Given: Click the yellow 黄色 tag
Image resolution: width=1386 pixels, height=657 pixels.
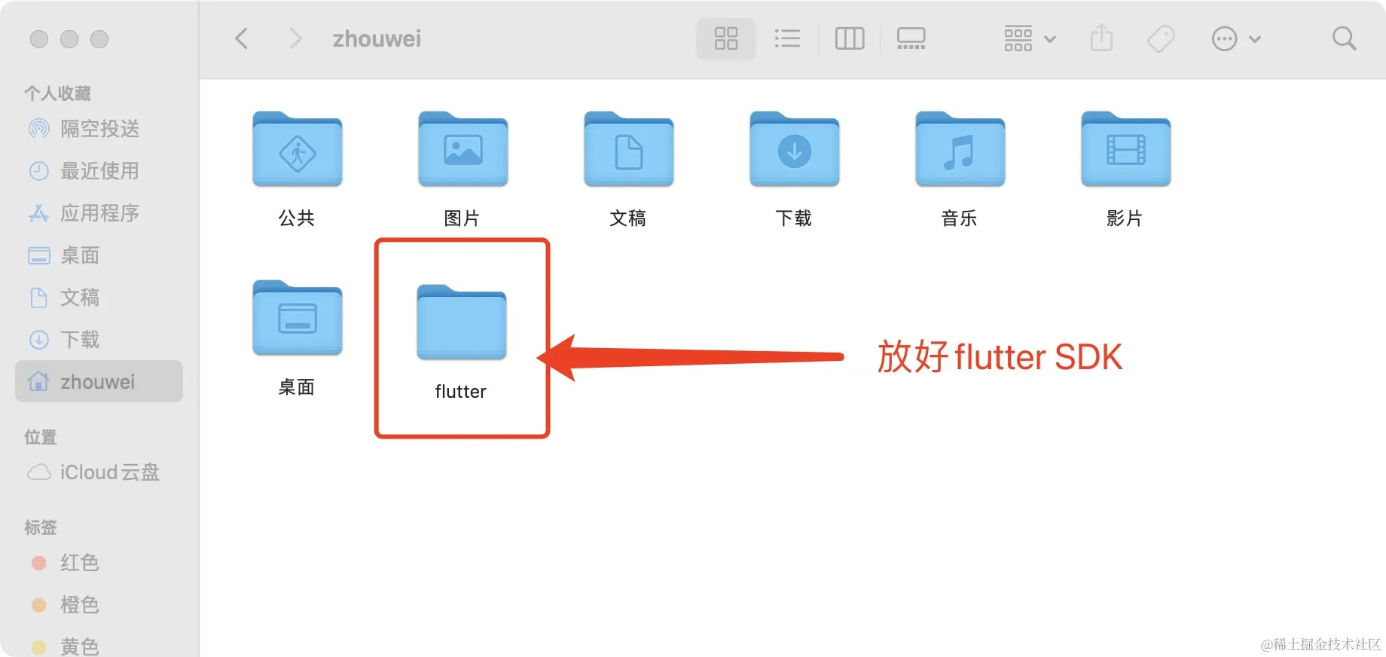Looking at the screenshot, I should [x=99, y=645].
